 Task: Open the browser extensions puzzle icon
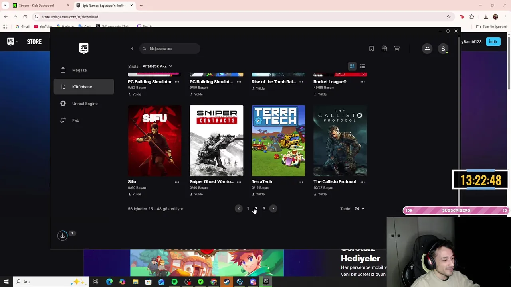coord(472,17)
